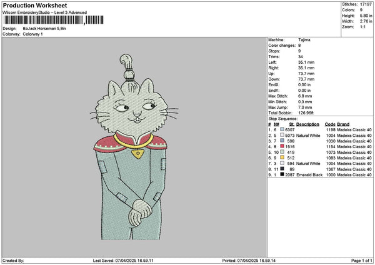The image size is (375, 265).
Task: Click the pale green swatch for thread 1073
Action: pyautogui.click(x=282, y=152)
